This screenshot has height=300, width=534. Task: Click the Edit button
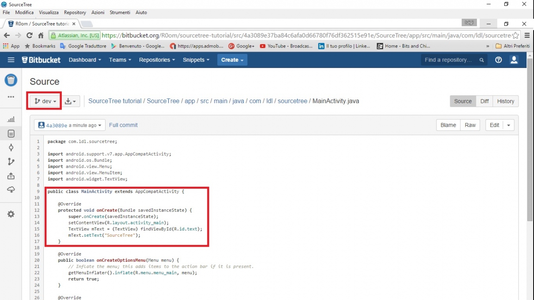[x=494, y=125]
